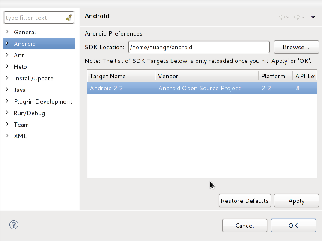This screenshot has width=322, height=241.
Task: Select the General preferences category
Action: [25, 32]
